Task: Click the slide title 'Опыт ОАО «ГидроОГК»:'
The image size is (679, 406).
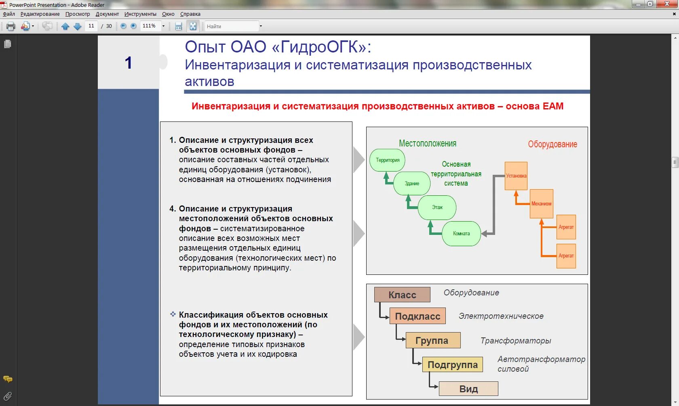Action: pyautogui.click(x=278, y=47)
